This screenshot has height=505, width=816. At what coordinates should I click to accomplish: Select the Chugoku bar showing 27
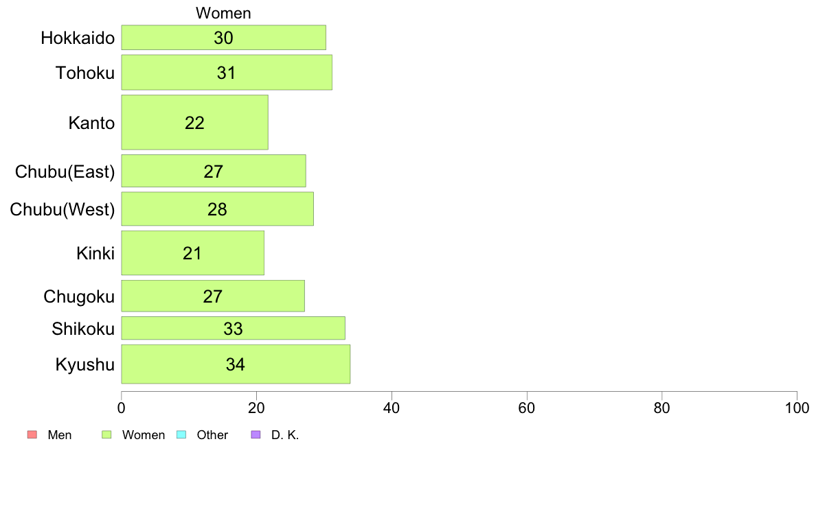pos(214,296)
